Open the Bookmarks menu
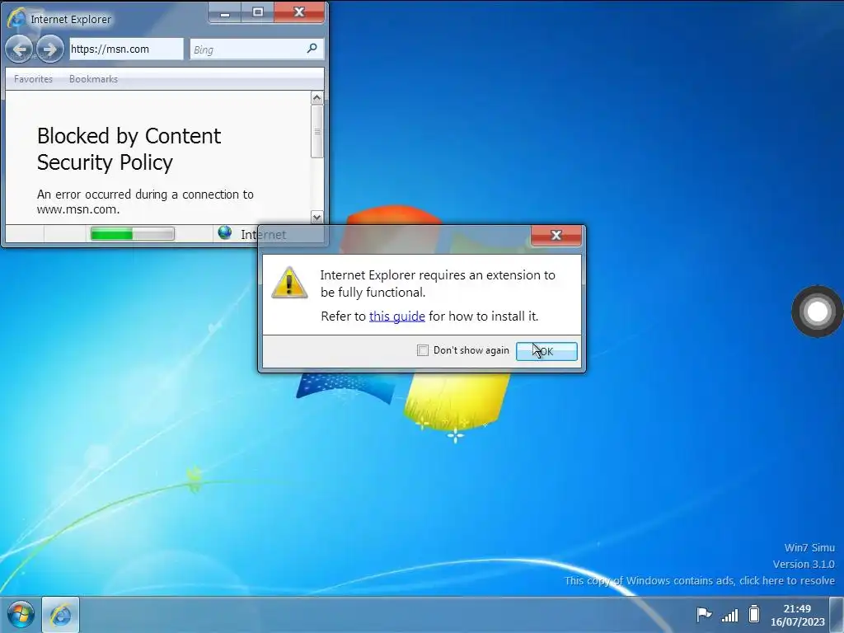 coord(93,78)
